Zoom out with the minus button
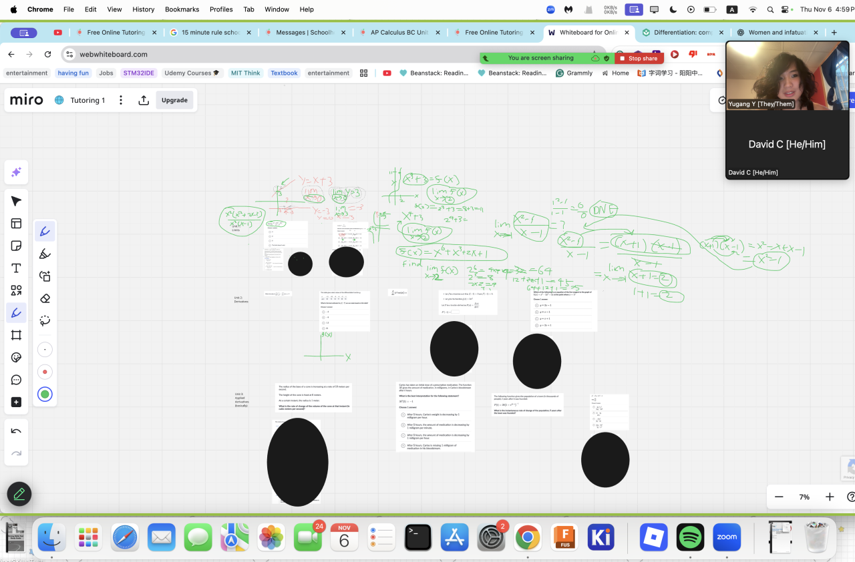The image size is (855, 562). click(x=779, y=497)
